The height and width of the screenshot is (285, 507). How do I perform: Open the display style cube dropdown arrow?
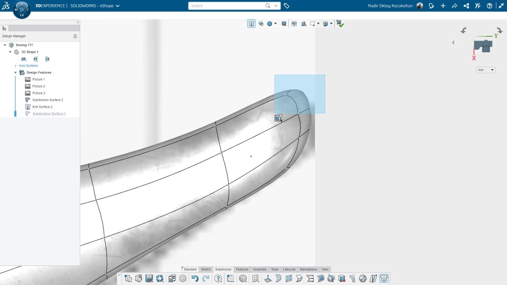coord(331,24)
